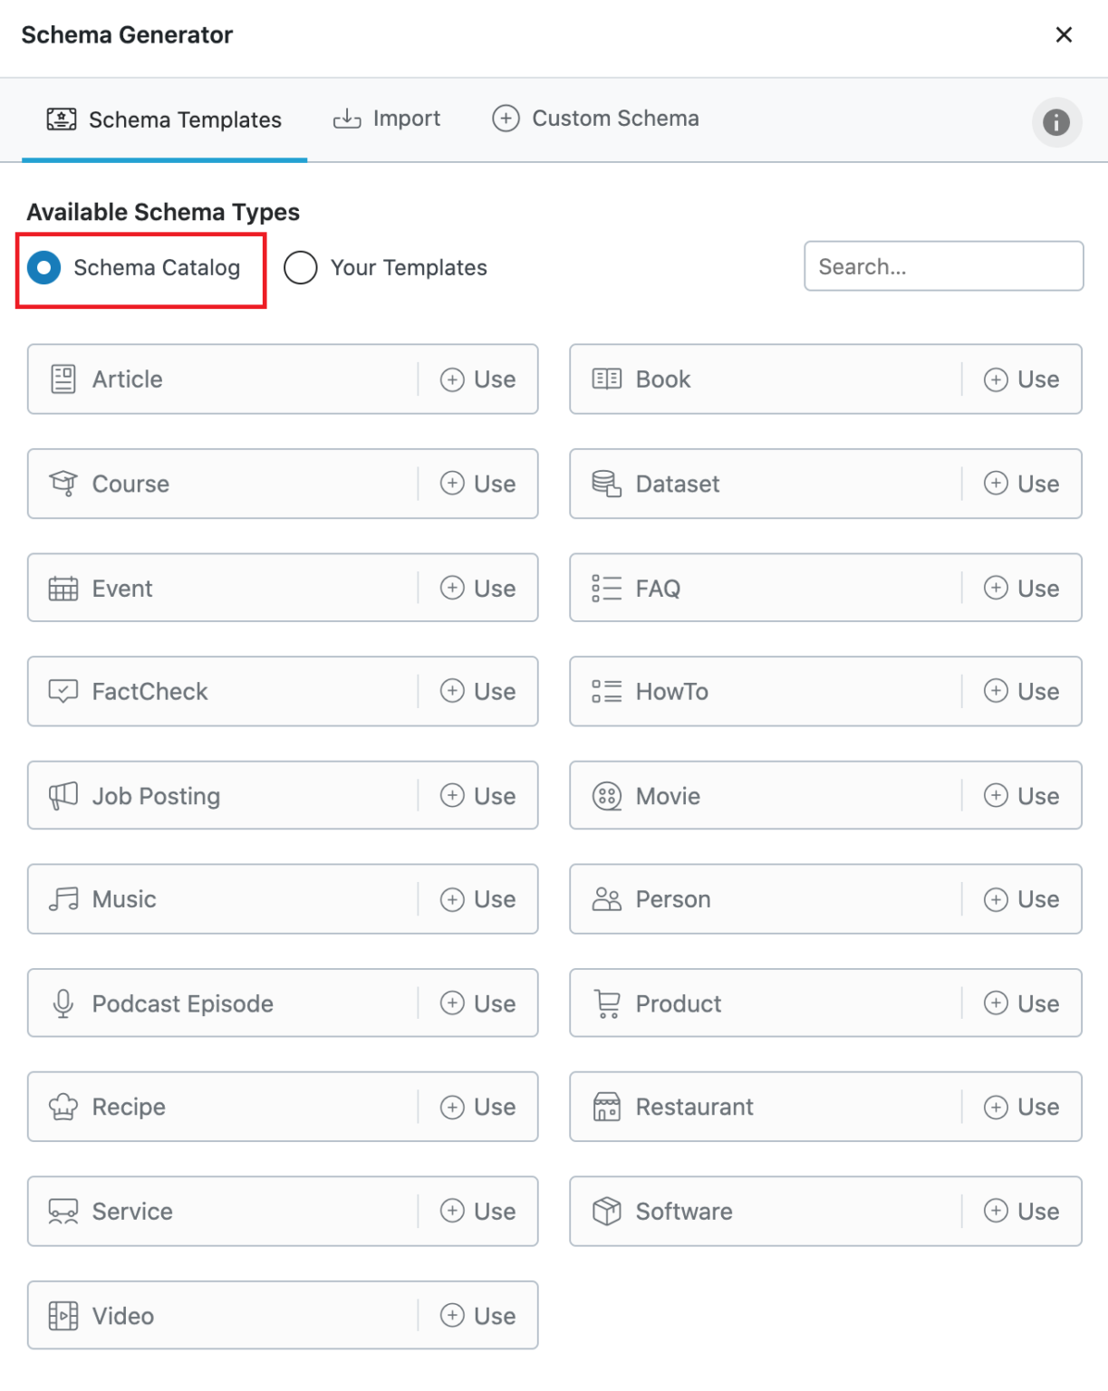Click the Recipe chef hat icon
1108x1391 pixels.
coord(63,1107)
